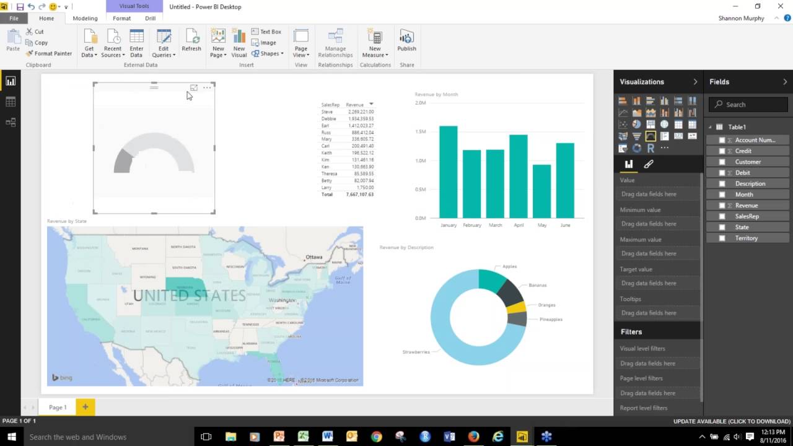This screenshot has height=446, width=793.
Task: Undo the last action
Action: (x=30, y=7)
